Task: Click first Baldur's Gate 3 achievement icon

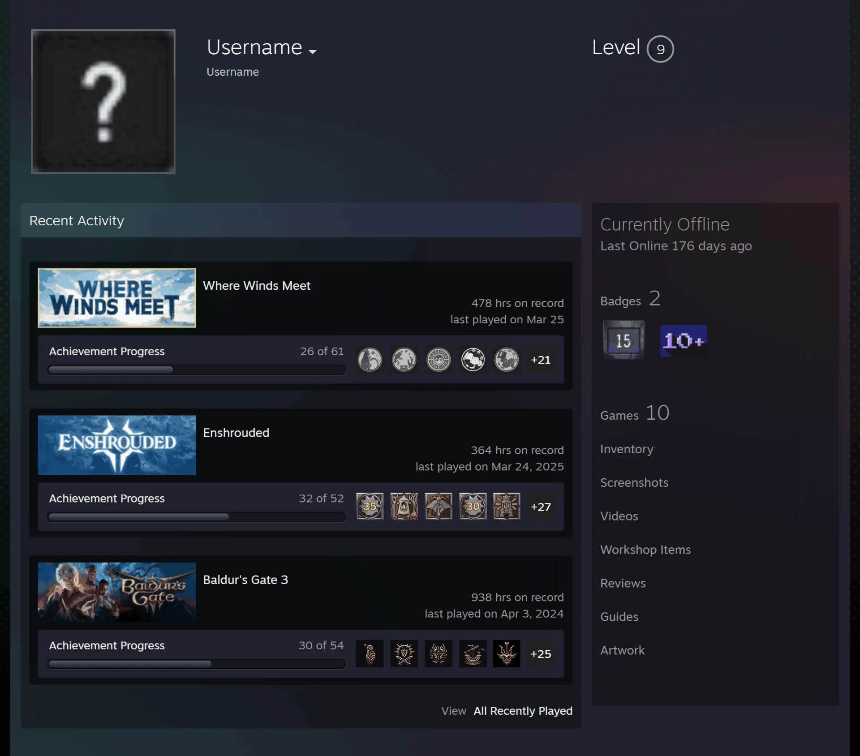Action: [370, 653]
